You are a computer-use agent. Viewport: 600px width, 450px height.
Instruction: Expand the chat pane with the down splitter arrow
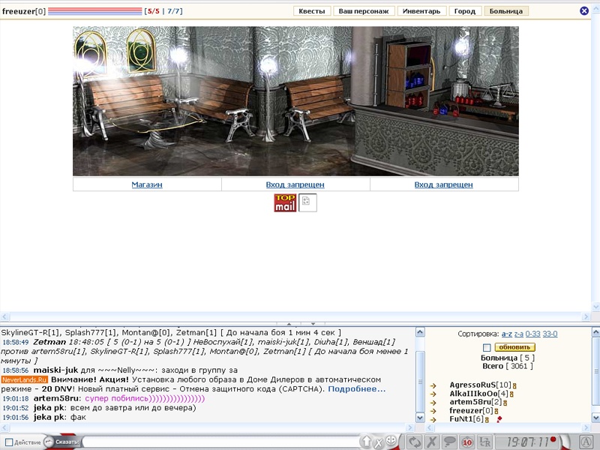(x=313, y=324)
